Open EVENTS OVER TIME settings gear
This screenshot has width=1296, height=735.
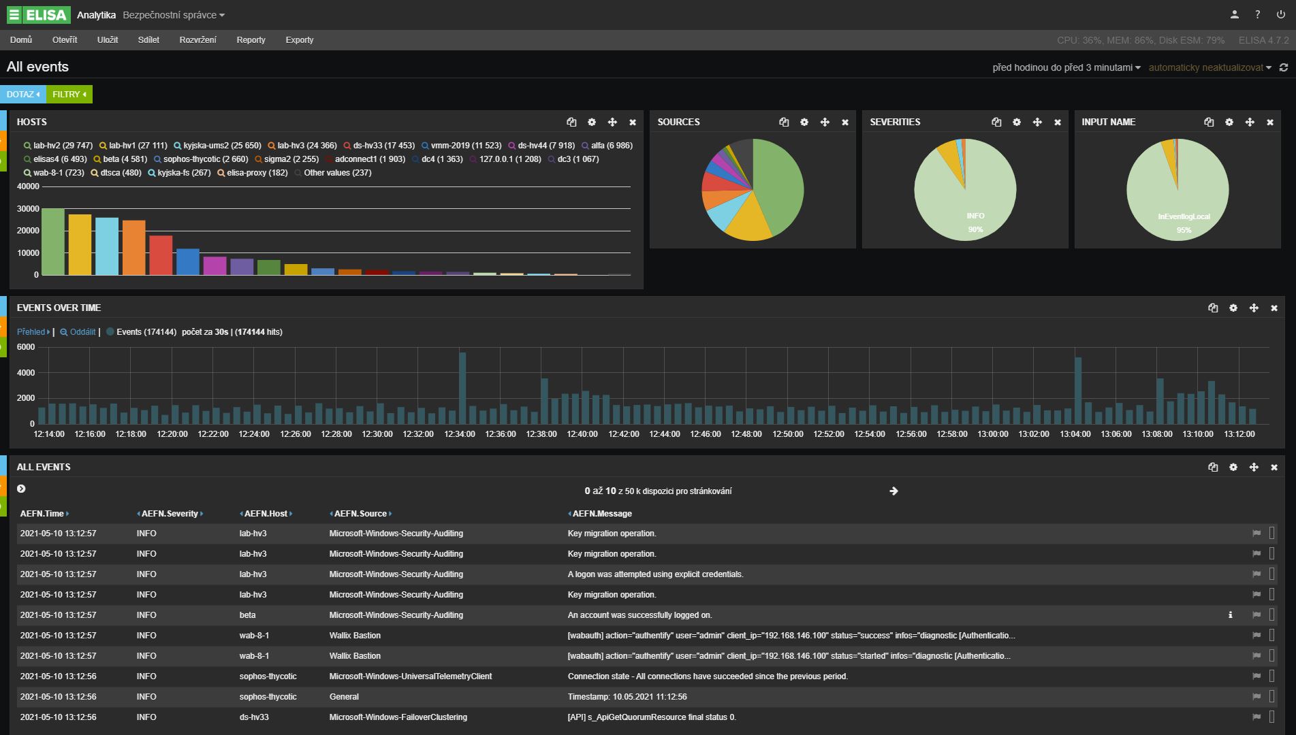pyautogui.click(x=1233, y=308)
